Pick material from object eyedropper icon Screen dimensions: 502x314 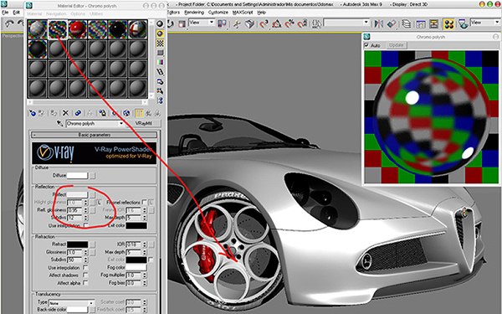[60, 123]
